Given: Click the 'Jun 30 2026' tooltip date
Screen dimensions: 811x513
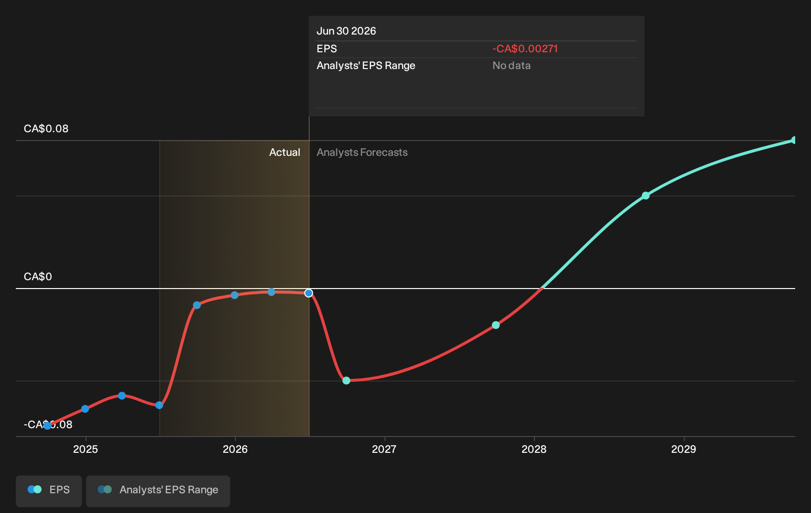Looking at the screenshot, I should 346,31.
